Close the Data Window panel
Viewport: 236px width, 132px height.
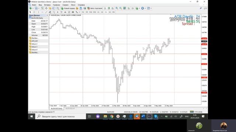point(47,15)
